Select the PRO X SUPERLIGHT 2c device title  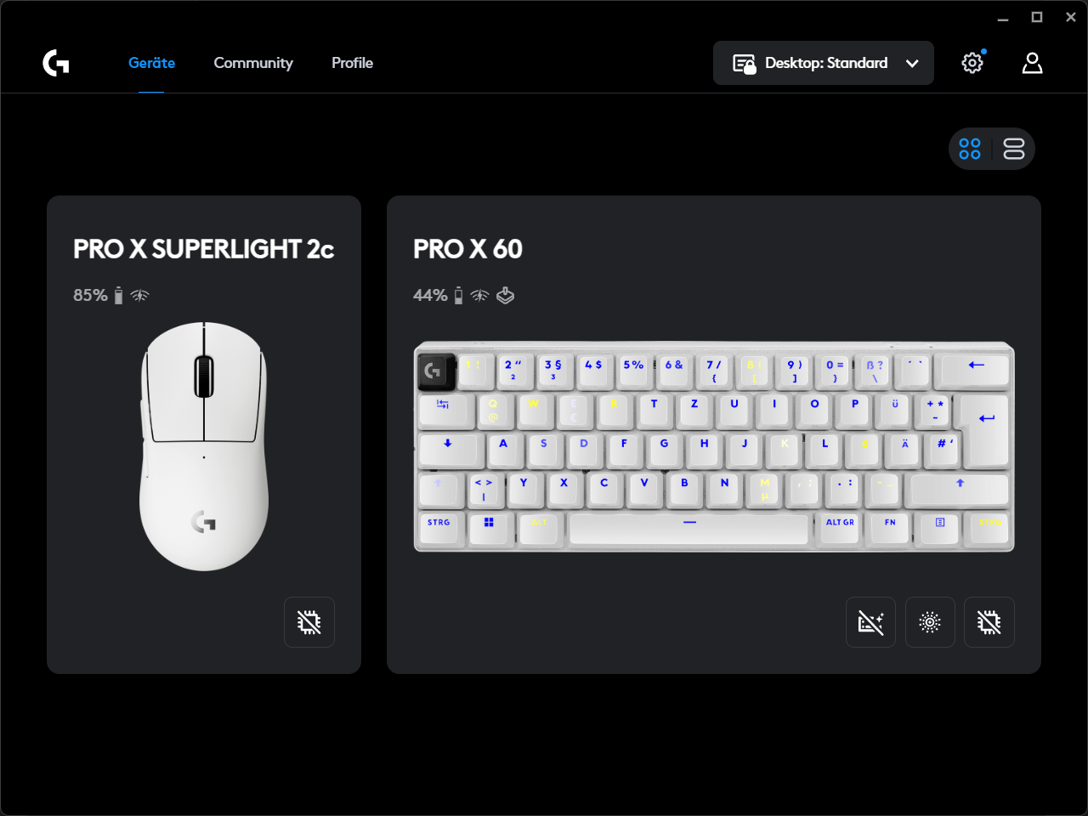point(204,249)
